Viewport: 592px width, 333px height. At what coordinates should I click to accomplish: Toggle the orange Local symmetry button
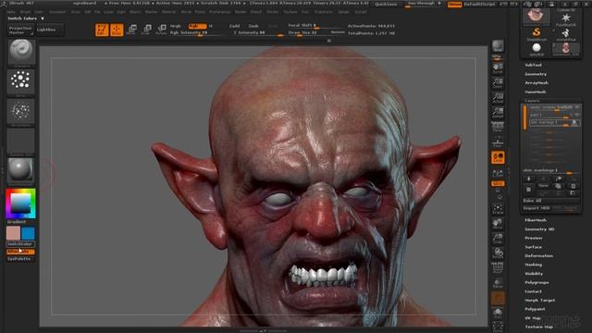coord(498,157)
